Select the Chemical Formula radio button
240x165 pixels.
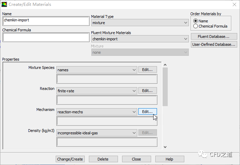coord(196,26)
